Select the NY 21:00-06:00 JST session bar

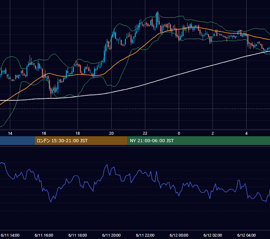(199, 141)
